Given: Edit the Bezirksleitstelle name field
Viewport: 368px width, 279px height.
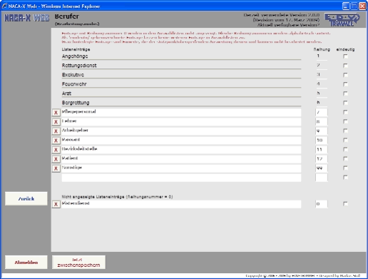Looking at the screenshot, I should coord(181,149).
